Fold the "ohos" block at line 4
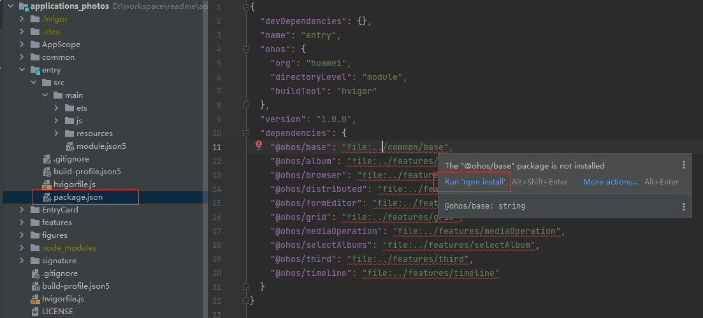The image size is (703, 318). 246,48
